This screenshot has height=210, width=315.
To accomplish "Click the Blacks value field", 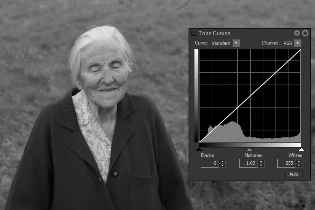I will (210, 163).
